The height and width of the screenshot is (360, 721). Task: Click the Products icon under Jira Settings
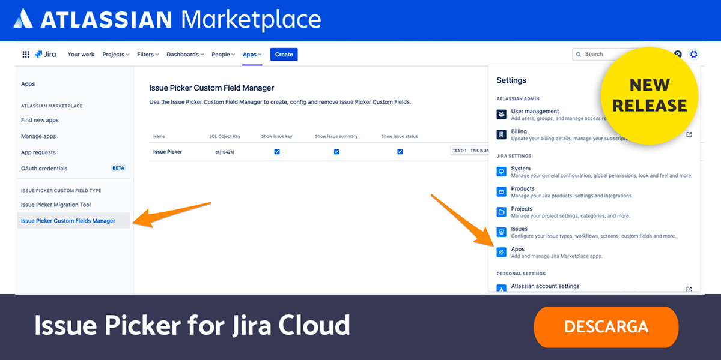502,192
